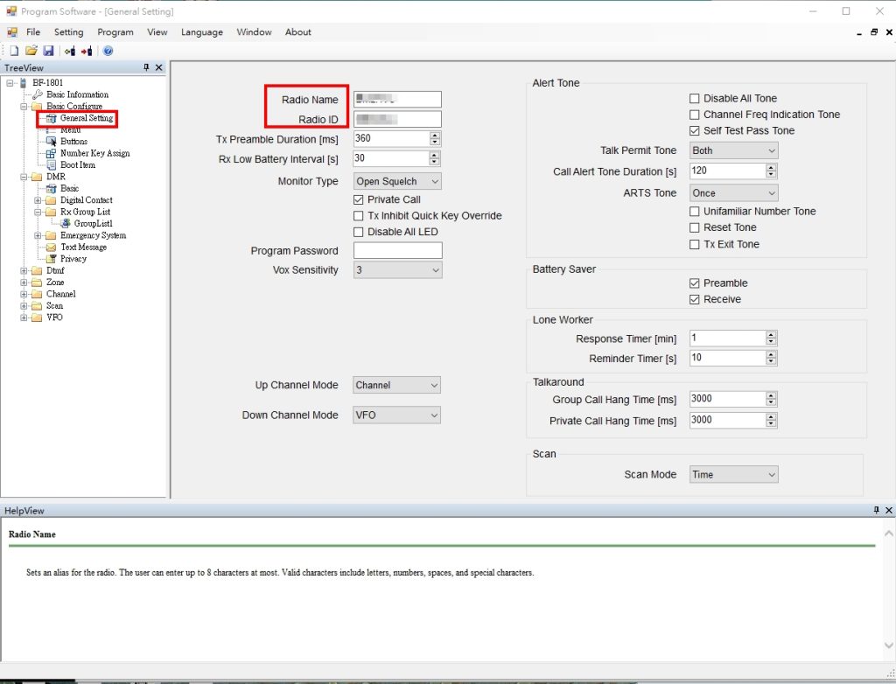Expand the Dtmf tree node

pyautogui.click(x=24, y=270)
